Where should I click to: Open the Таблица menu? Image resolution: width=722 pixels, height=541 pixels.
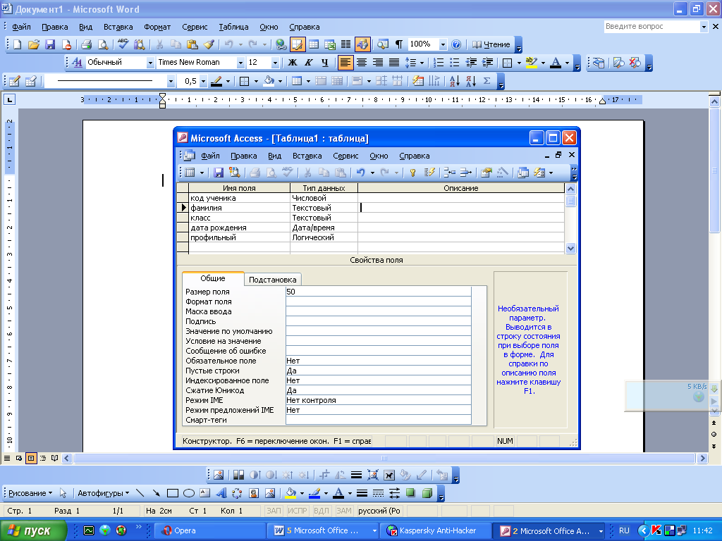[233, 27]
